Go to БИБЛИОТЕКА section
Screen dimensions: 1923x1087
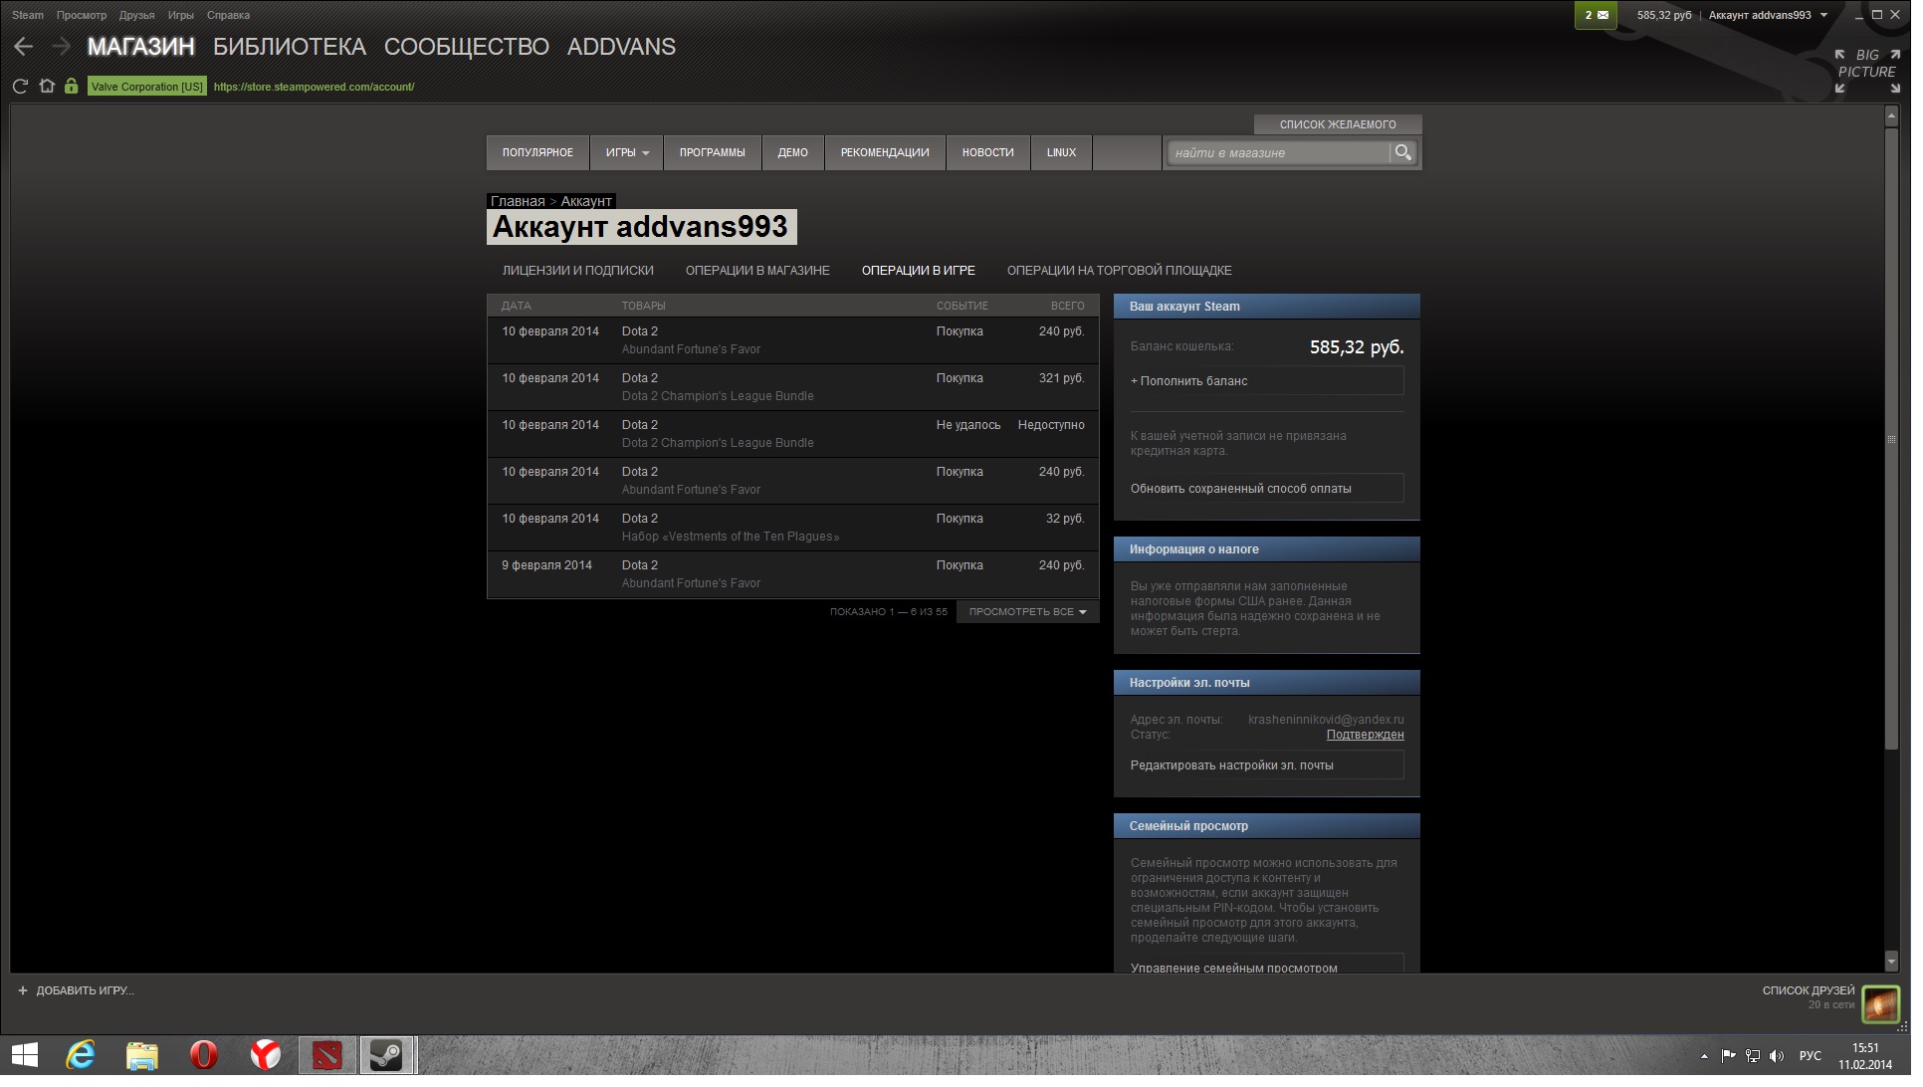(x=292, y=47)
